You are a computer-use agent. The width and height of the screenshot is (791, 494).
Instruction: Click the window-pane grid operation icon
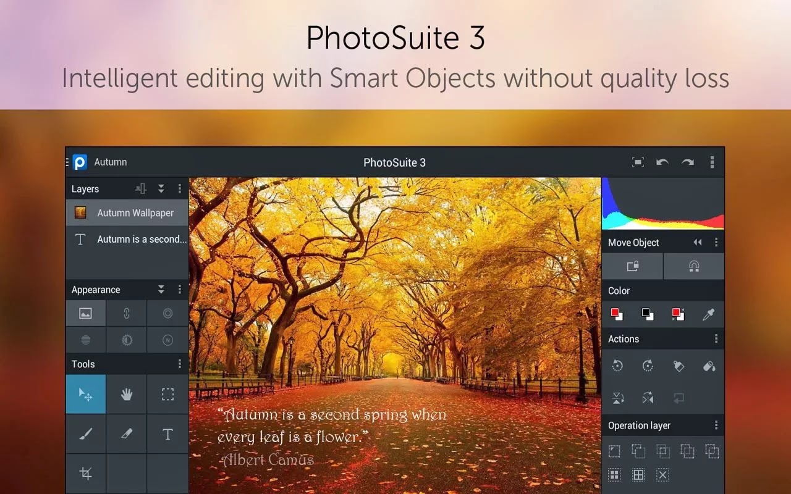(x=638, y=475)
